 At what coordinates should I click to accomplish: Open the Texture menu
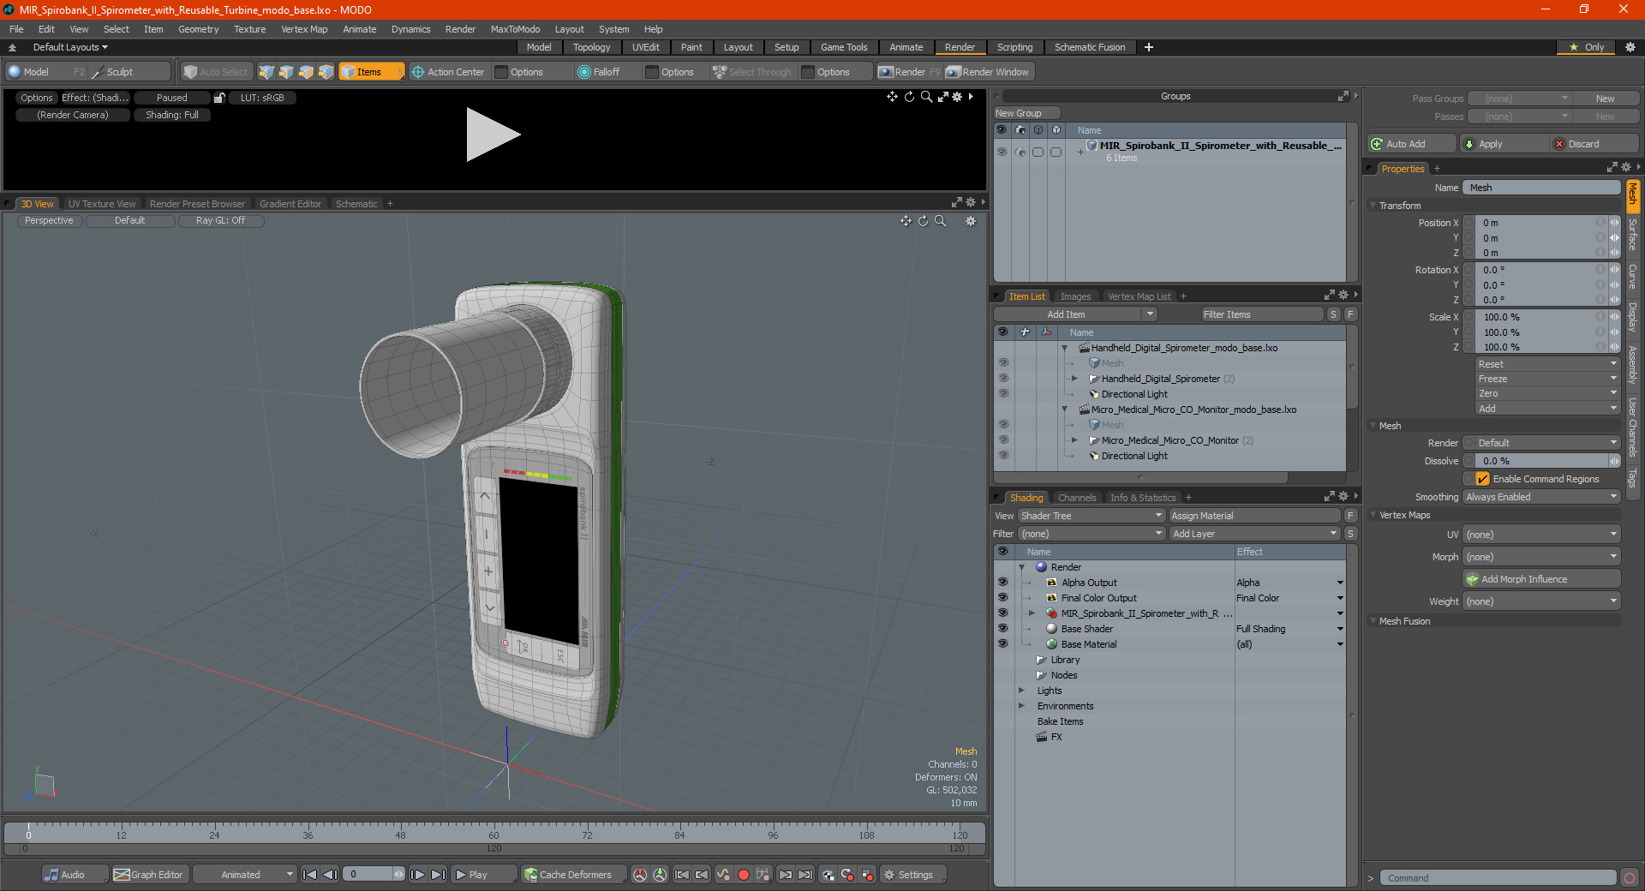(249, 29)
